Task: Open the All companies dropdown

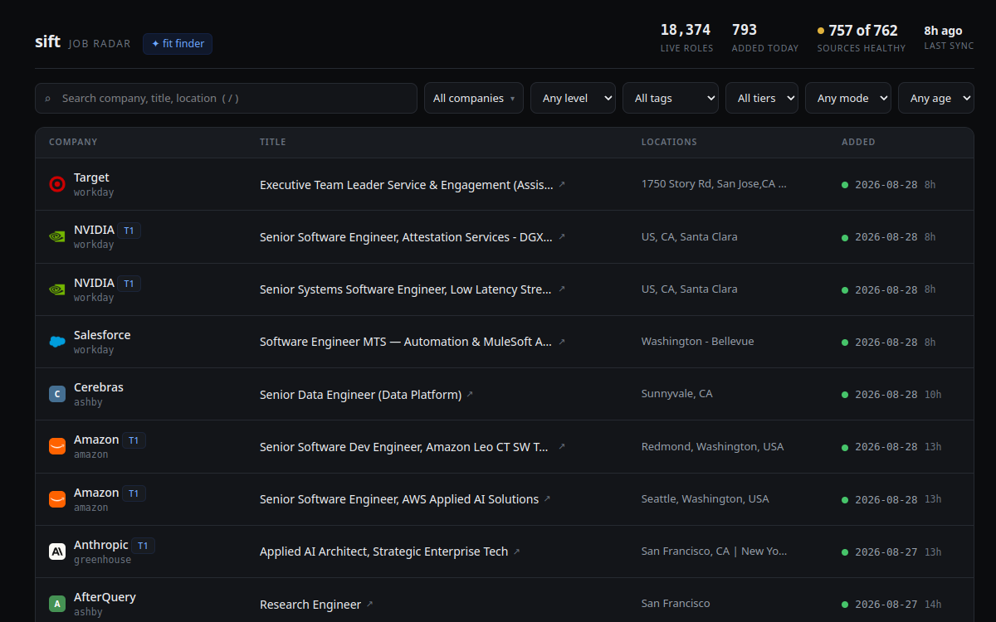Action: click(x=474, y=98)
